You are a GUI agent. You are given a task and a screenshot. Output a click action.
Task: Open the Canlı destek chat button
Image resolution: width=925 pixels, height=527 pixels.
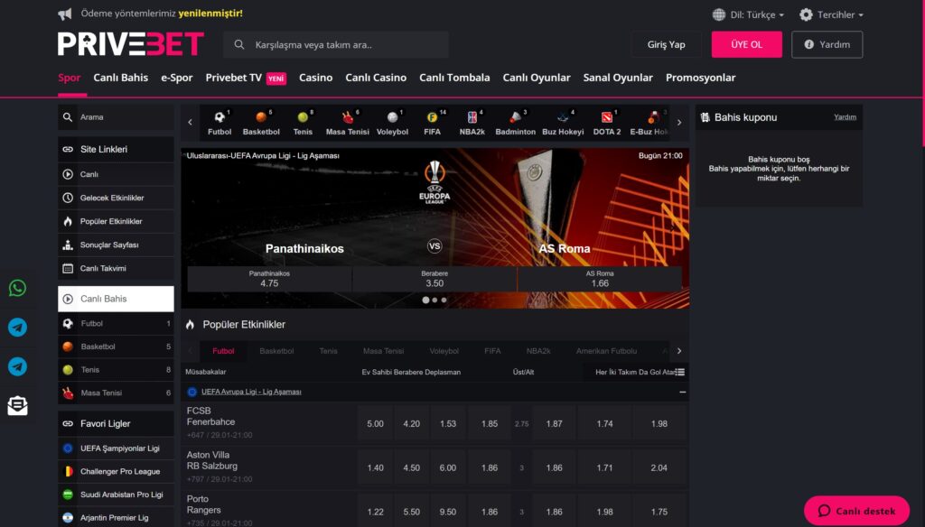click(856, 511)
